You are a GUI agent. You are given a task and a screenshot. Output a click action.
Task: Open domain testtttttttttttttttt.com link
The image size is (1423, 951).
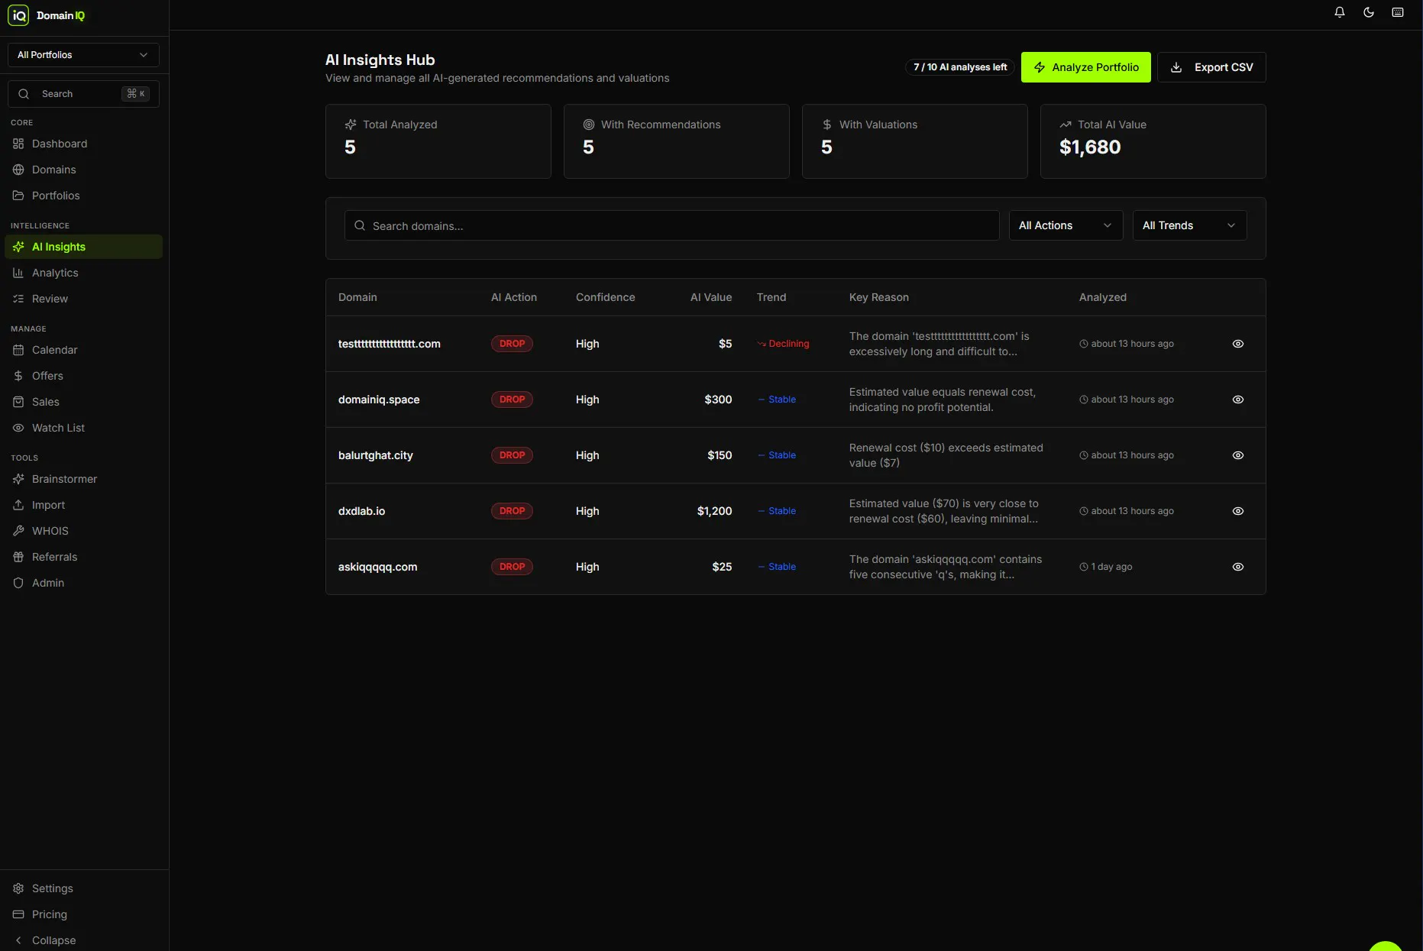389,344
